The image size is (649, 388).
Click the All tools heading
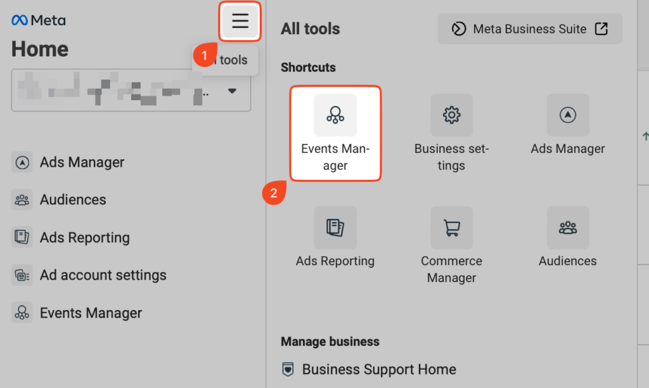coord(311,29)
